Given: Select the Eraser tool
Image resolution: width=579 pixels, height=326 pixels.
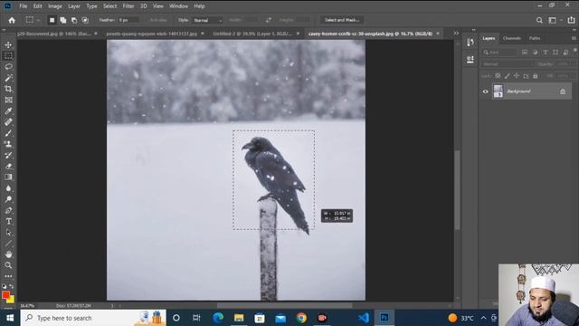Looking at the screenshot, I should [x=8, y=167].
